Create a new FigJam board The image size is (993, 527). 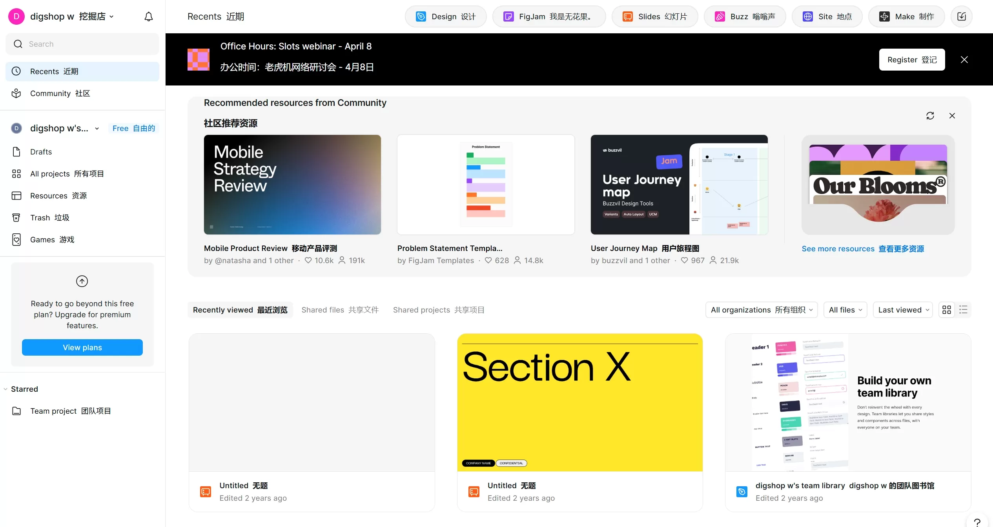[x=549, y=16]
